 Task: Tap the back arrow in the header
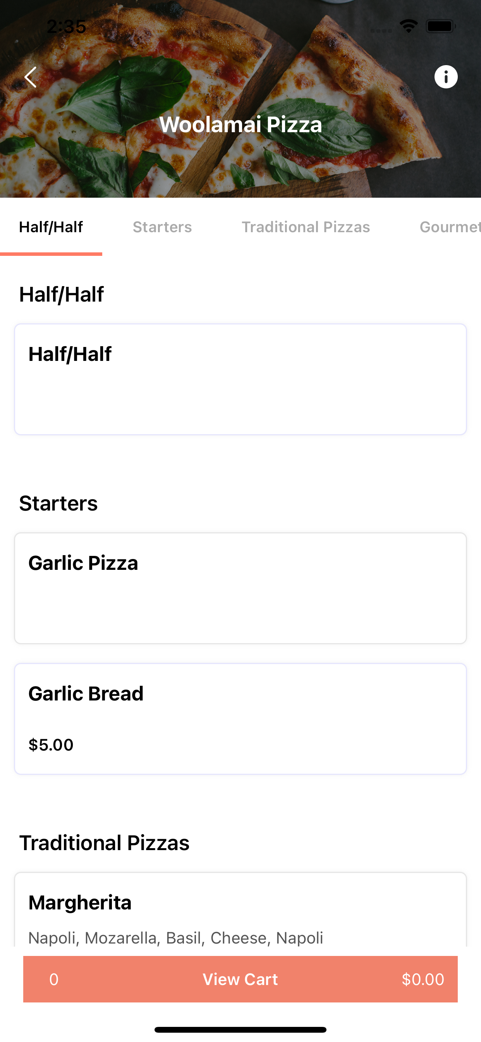pos(31,77)
